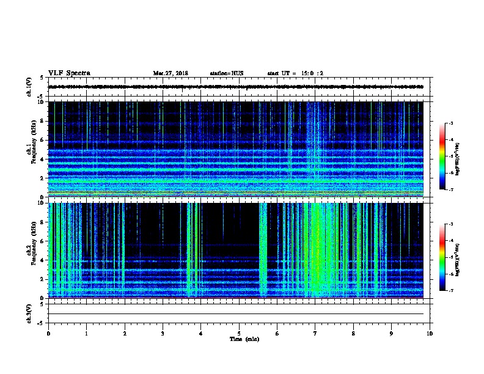Click time axis tick label "10"
Screen dimensions: 484x374
(x=430, y=334)
